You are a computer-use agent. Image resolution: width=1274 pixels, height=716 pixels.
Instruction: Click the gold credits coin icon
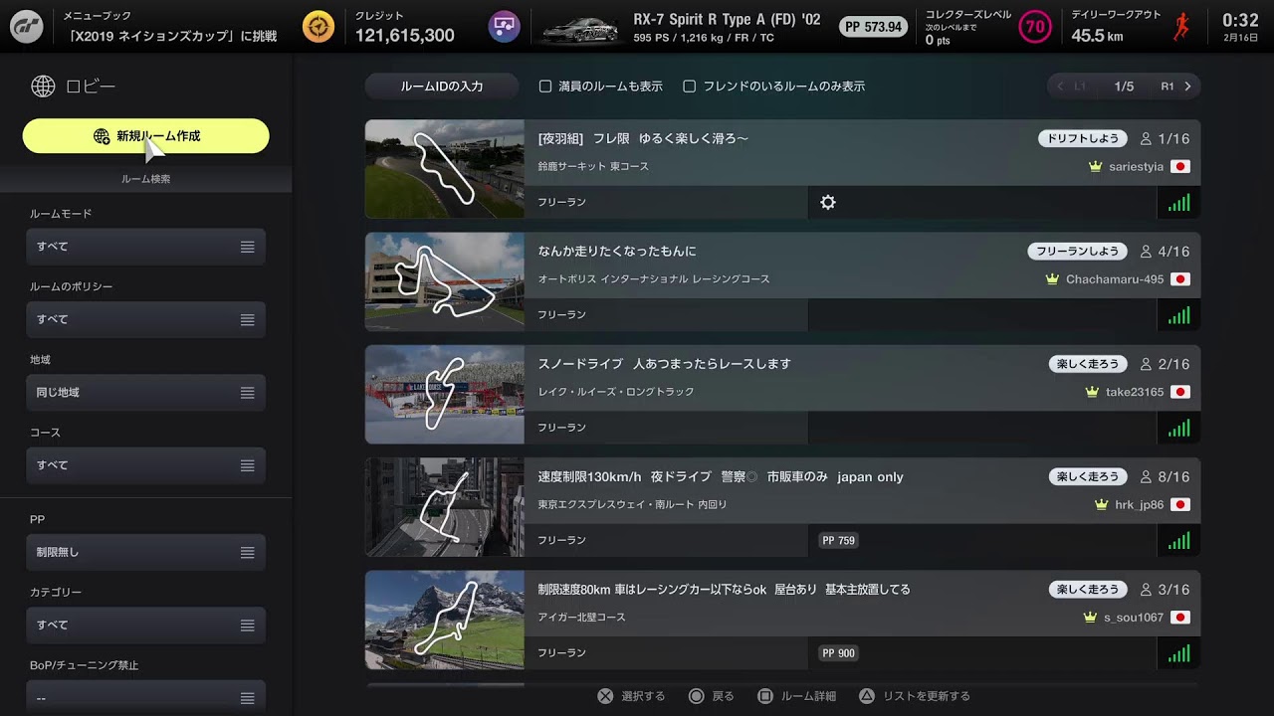point(318,26)
